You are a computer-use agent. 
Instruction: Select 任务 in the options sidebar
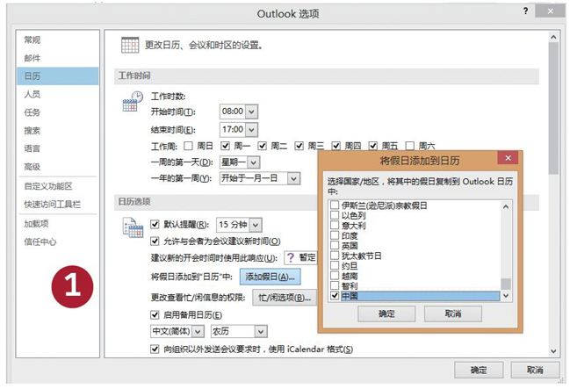tap(57, 112)
